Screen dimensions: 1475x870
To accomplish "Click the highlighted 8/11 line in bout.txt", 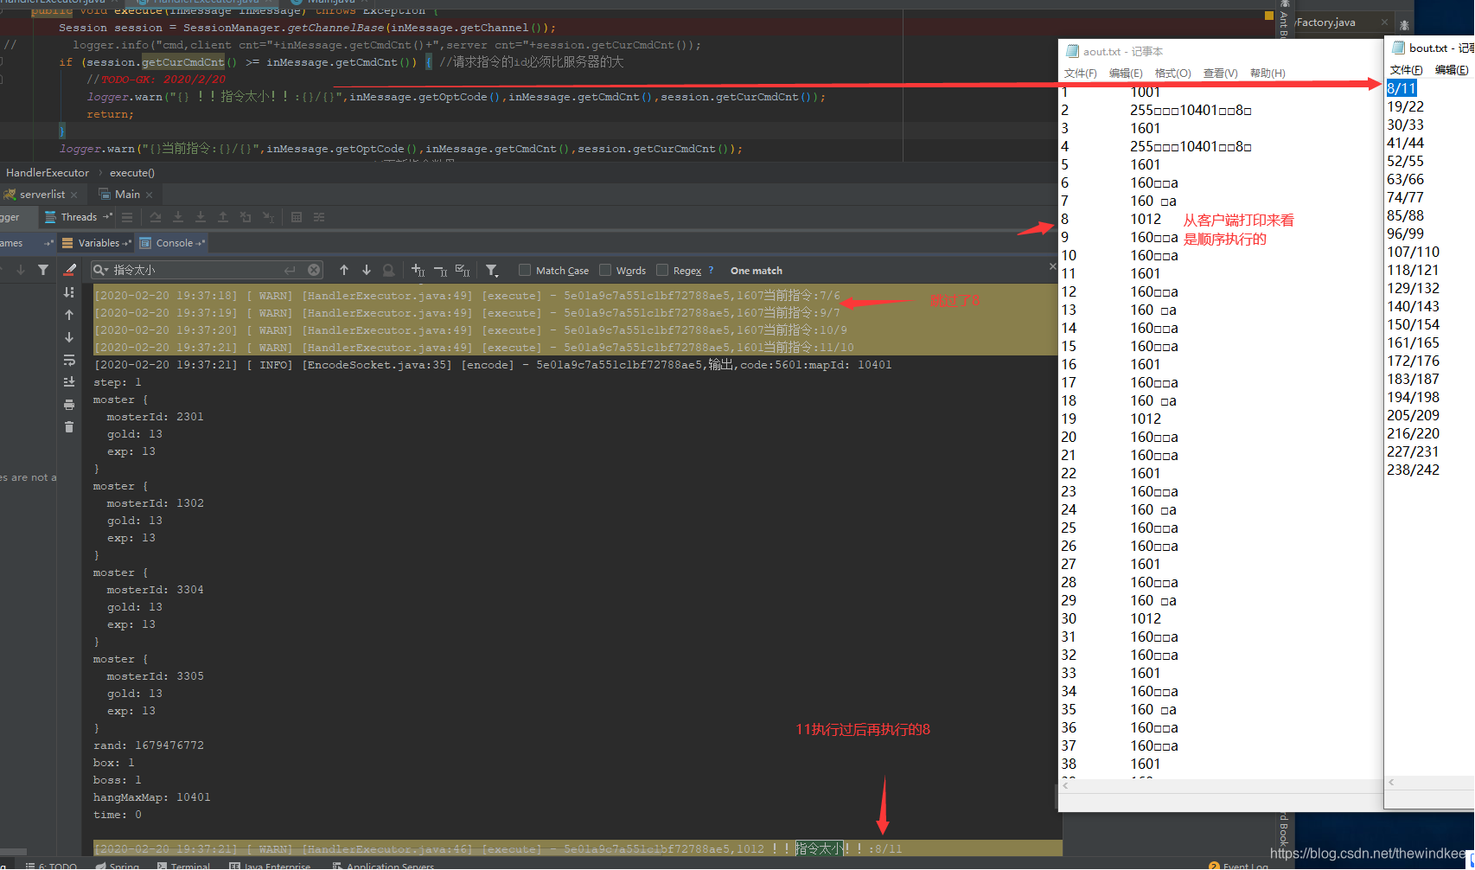I will point(1402,88).
